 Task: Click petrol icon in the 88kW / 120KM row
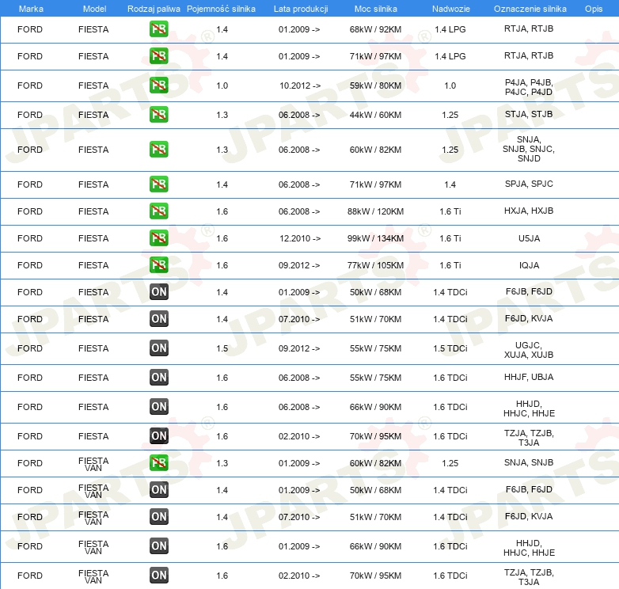point(158,211)
